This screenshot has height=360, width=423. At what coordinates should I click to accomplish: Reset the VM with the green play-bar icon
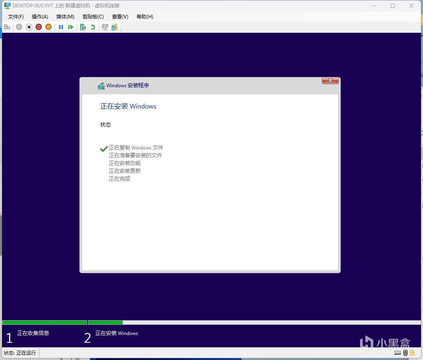tap(71, 27)
